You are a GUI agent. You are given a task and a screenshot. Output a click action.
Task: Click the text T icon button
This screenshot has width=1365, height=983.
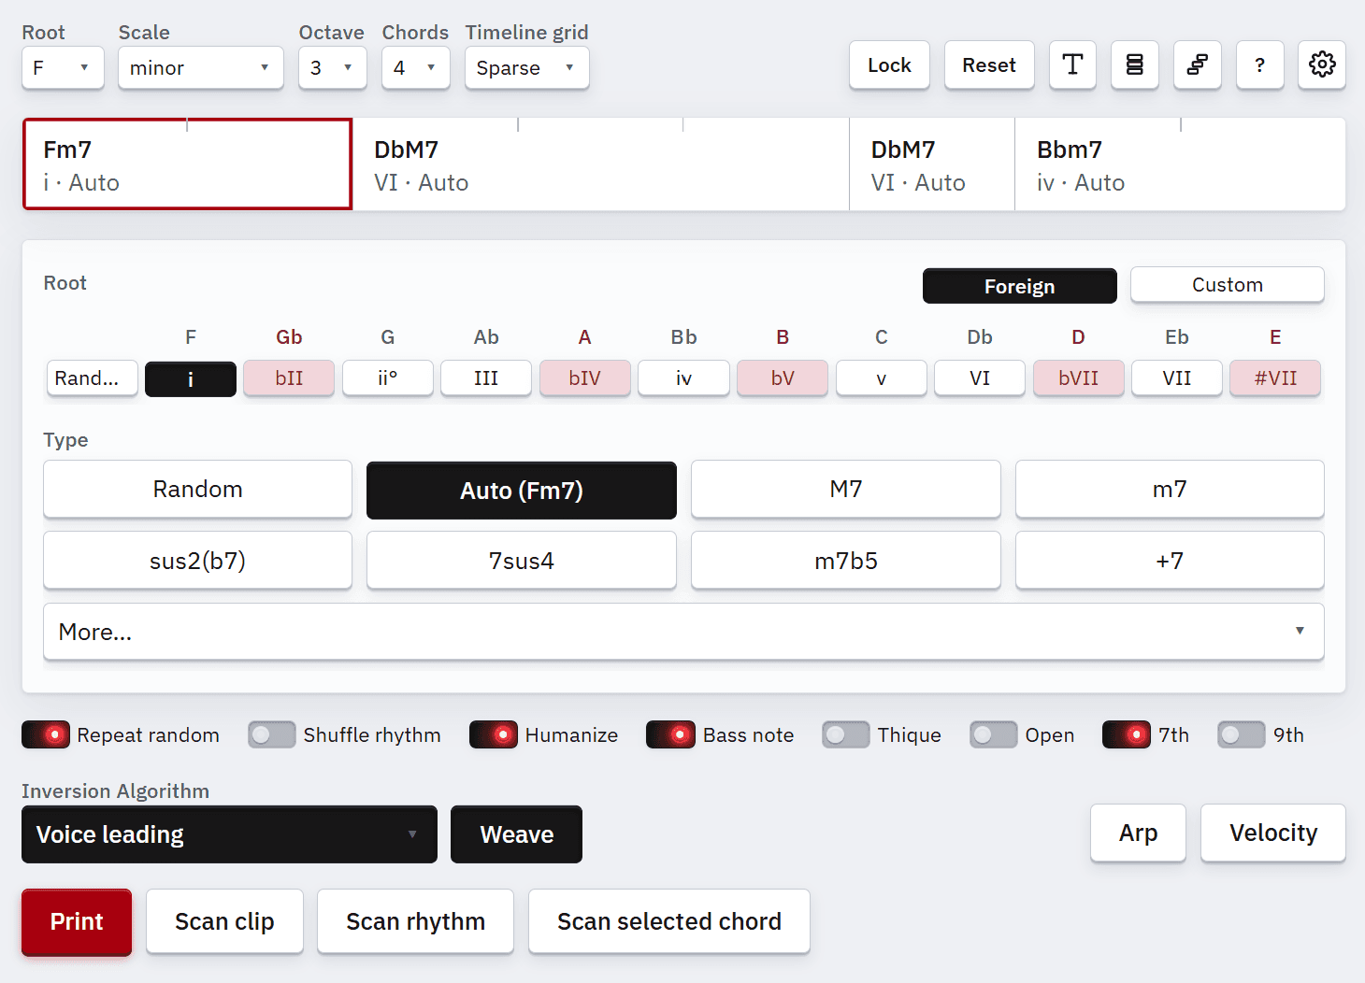(x=1072, y=65)
